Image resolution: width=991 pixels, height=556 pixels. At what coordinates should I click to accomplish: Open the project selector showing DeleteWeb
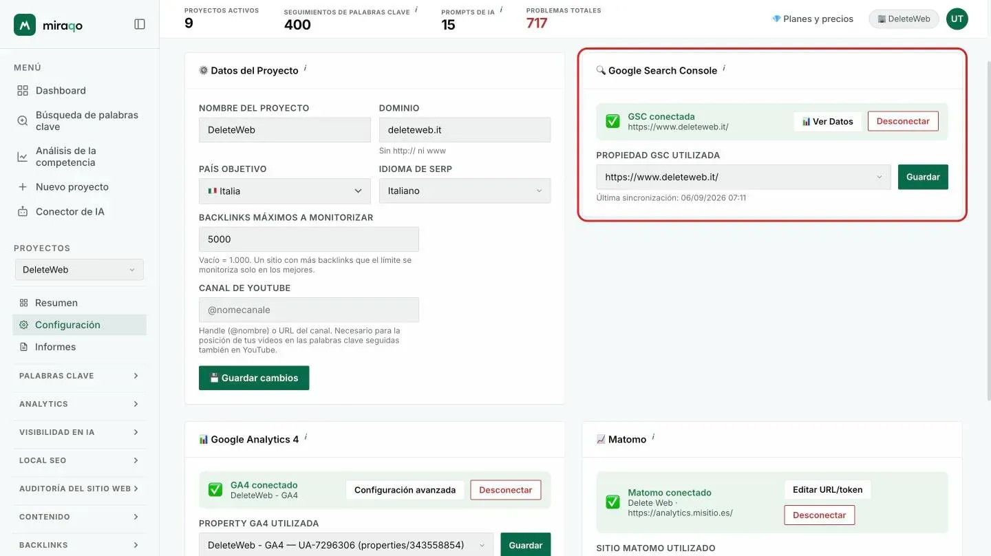(79, 270)
